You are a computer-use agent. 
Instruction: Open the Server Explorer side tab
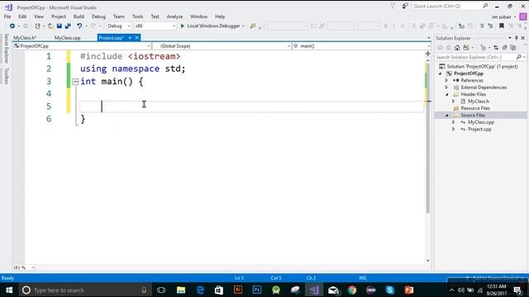click(x=6, y=49)
